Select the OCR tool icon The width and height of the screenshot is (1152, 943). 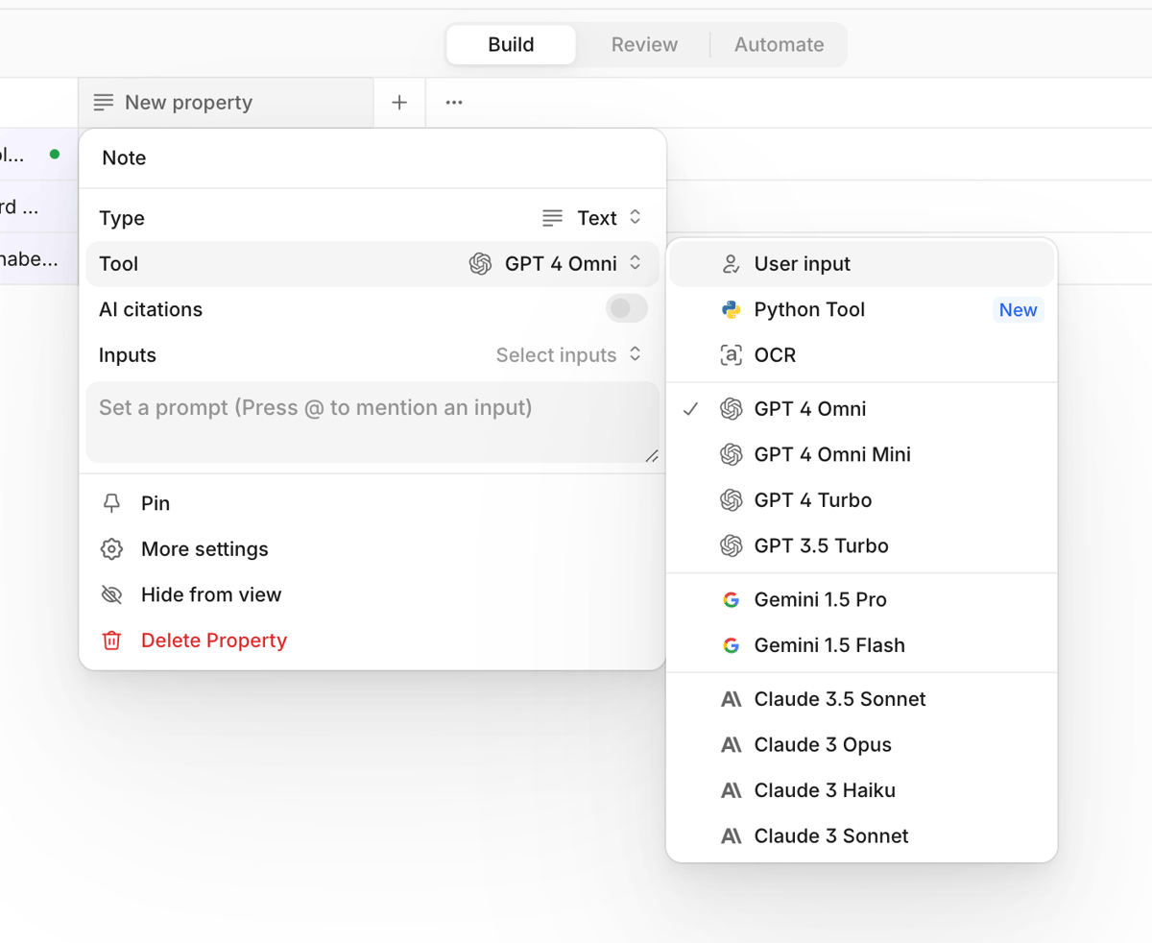[x=732, y=354]
